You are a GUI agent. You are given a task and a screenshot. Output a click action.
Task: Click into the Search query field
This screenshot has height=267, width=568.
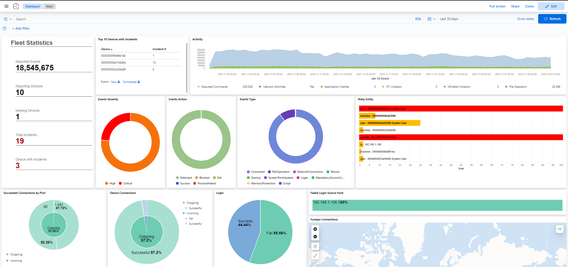click(x=209, y=19)
